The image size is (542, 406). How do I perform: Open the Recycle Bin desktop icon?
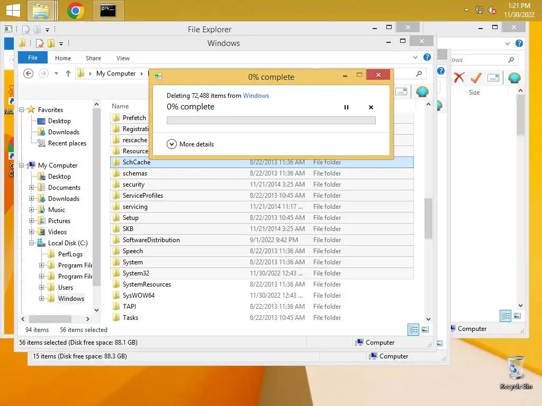click(x=516, y=373)
